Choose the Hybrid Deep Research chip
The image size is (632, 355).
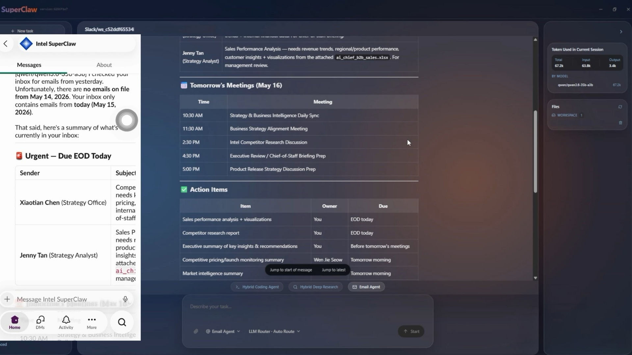315,287
